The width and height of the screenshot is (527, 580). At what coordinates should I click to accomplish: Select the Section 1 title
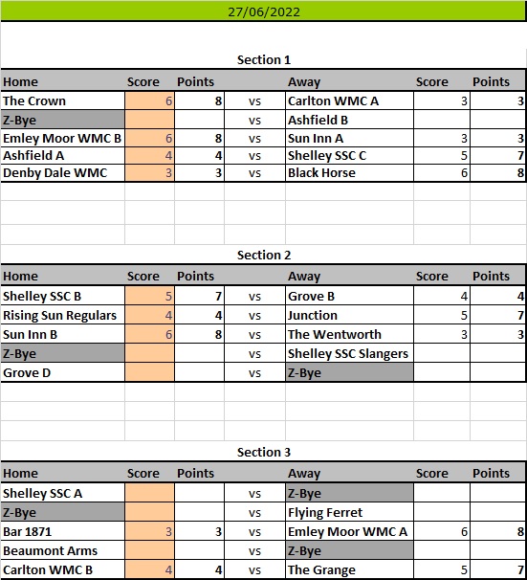(264, 59)
